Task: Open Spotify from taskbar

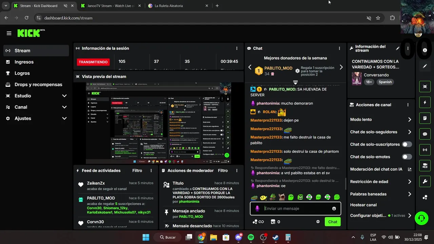Action: tap(251, 237)
